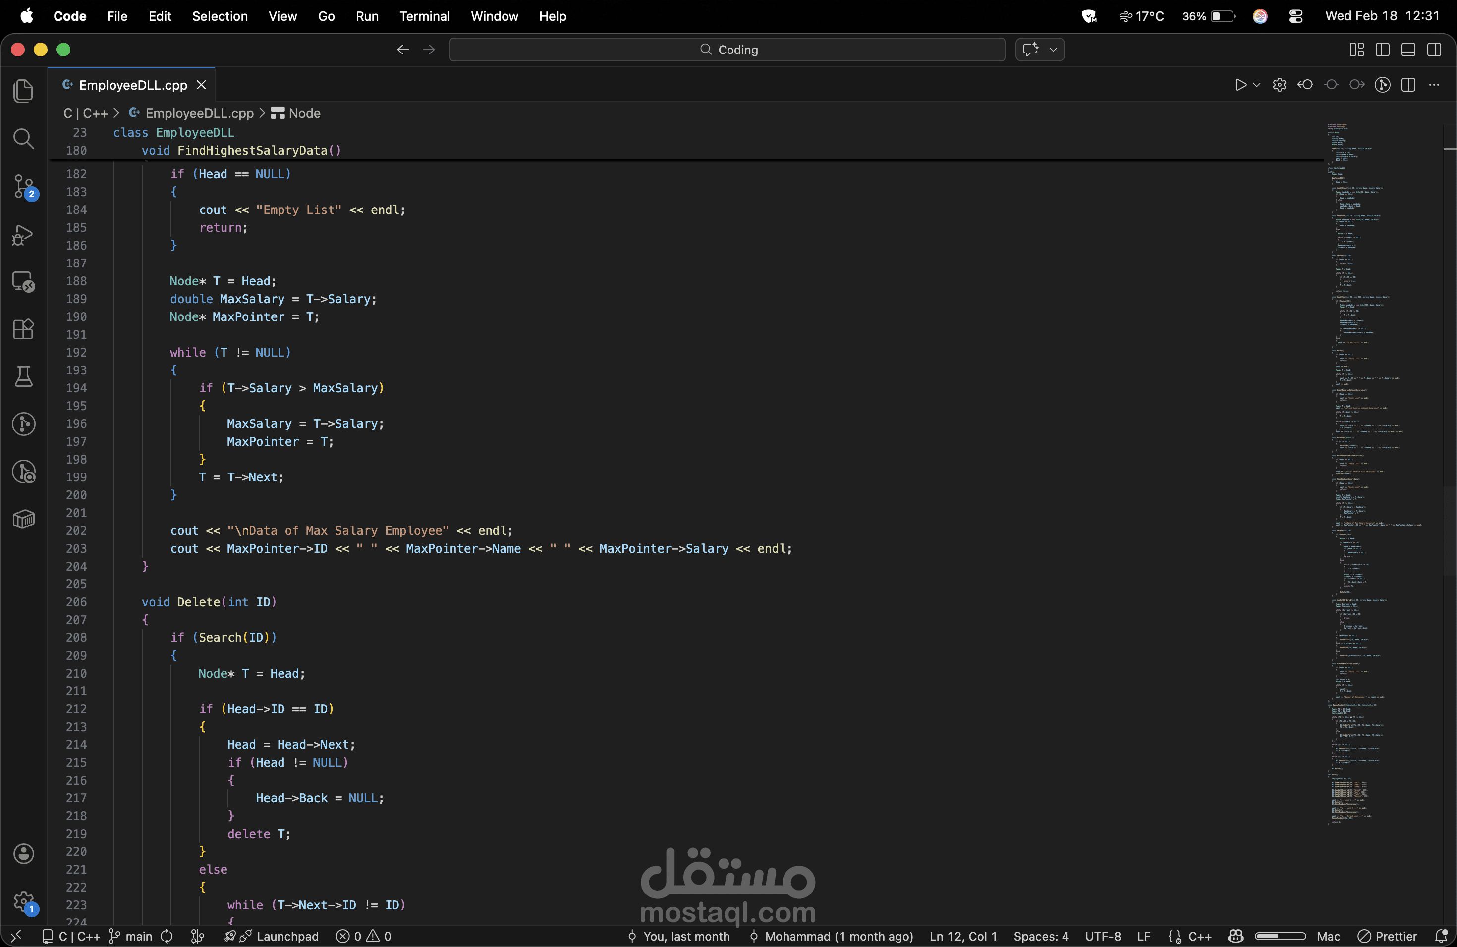Open Source Control view with badge
1457x947 pixels.
pos(23,186)
